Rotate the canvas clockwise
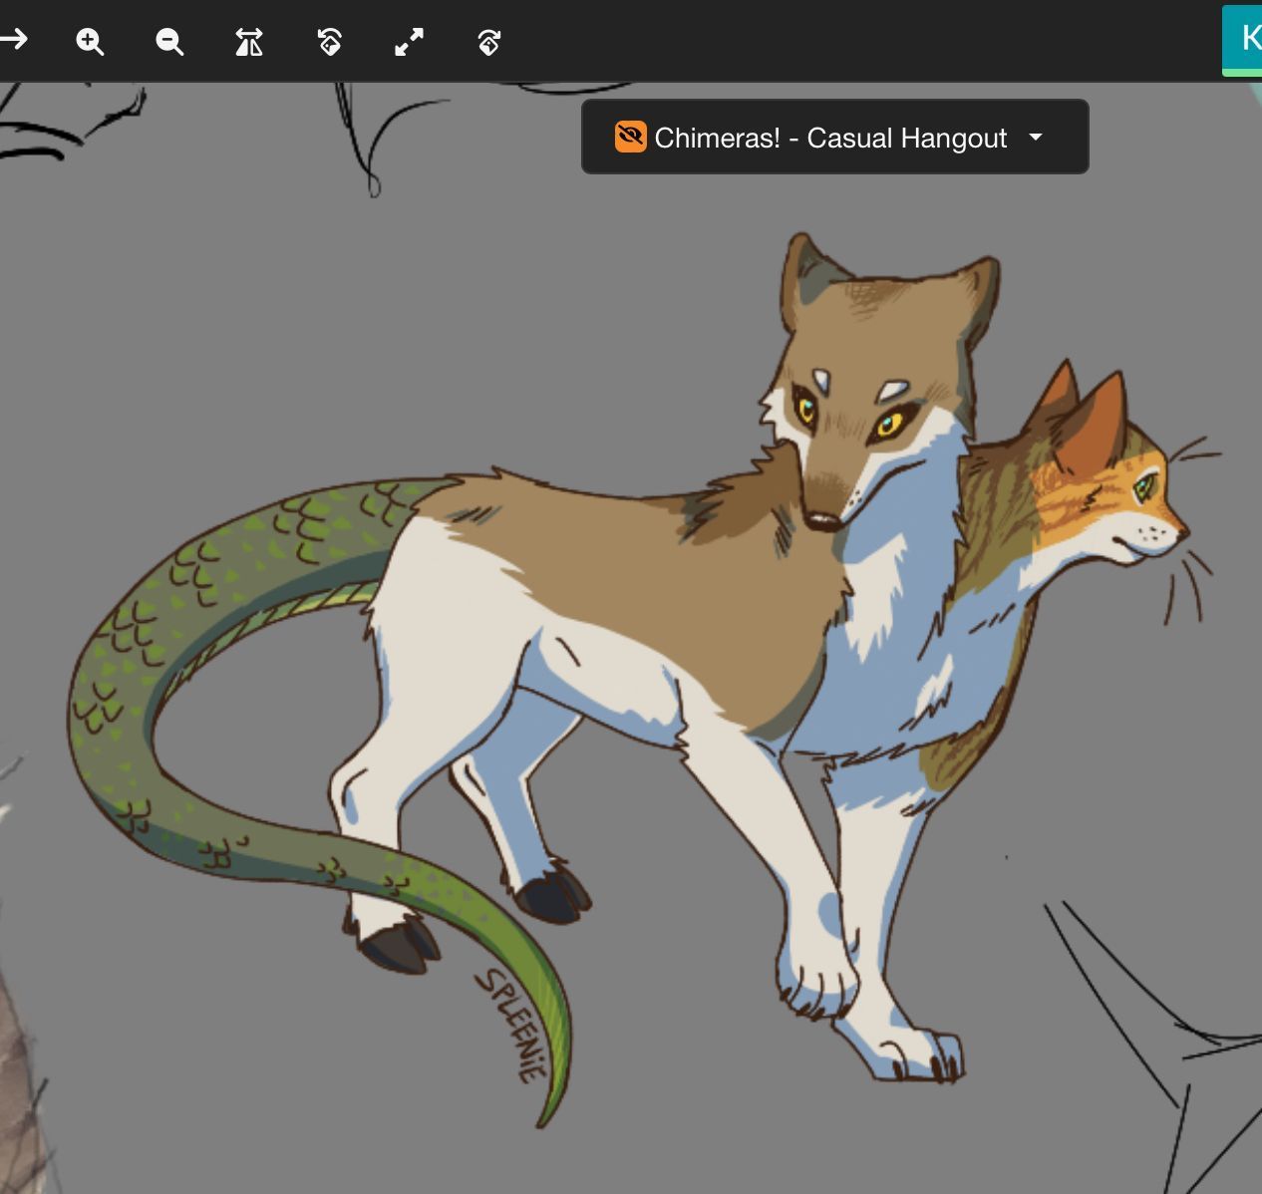 coord(488,42)
